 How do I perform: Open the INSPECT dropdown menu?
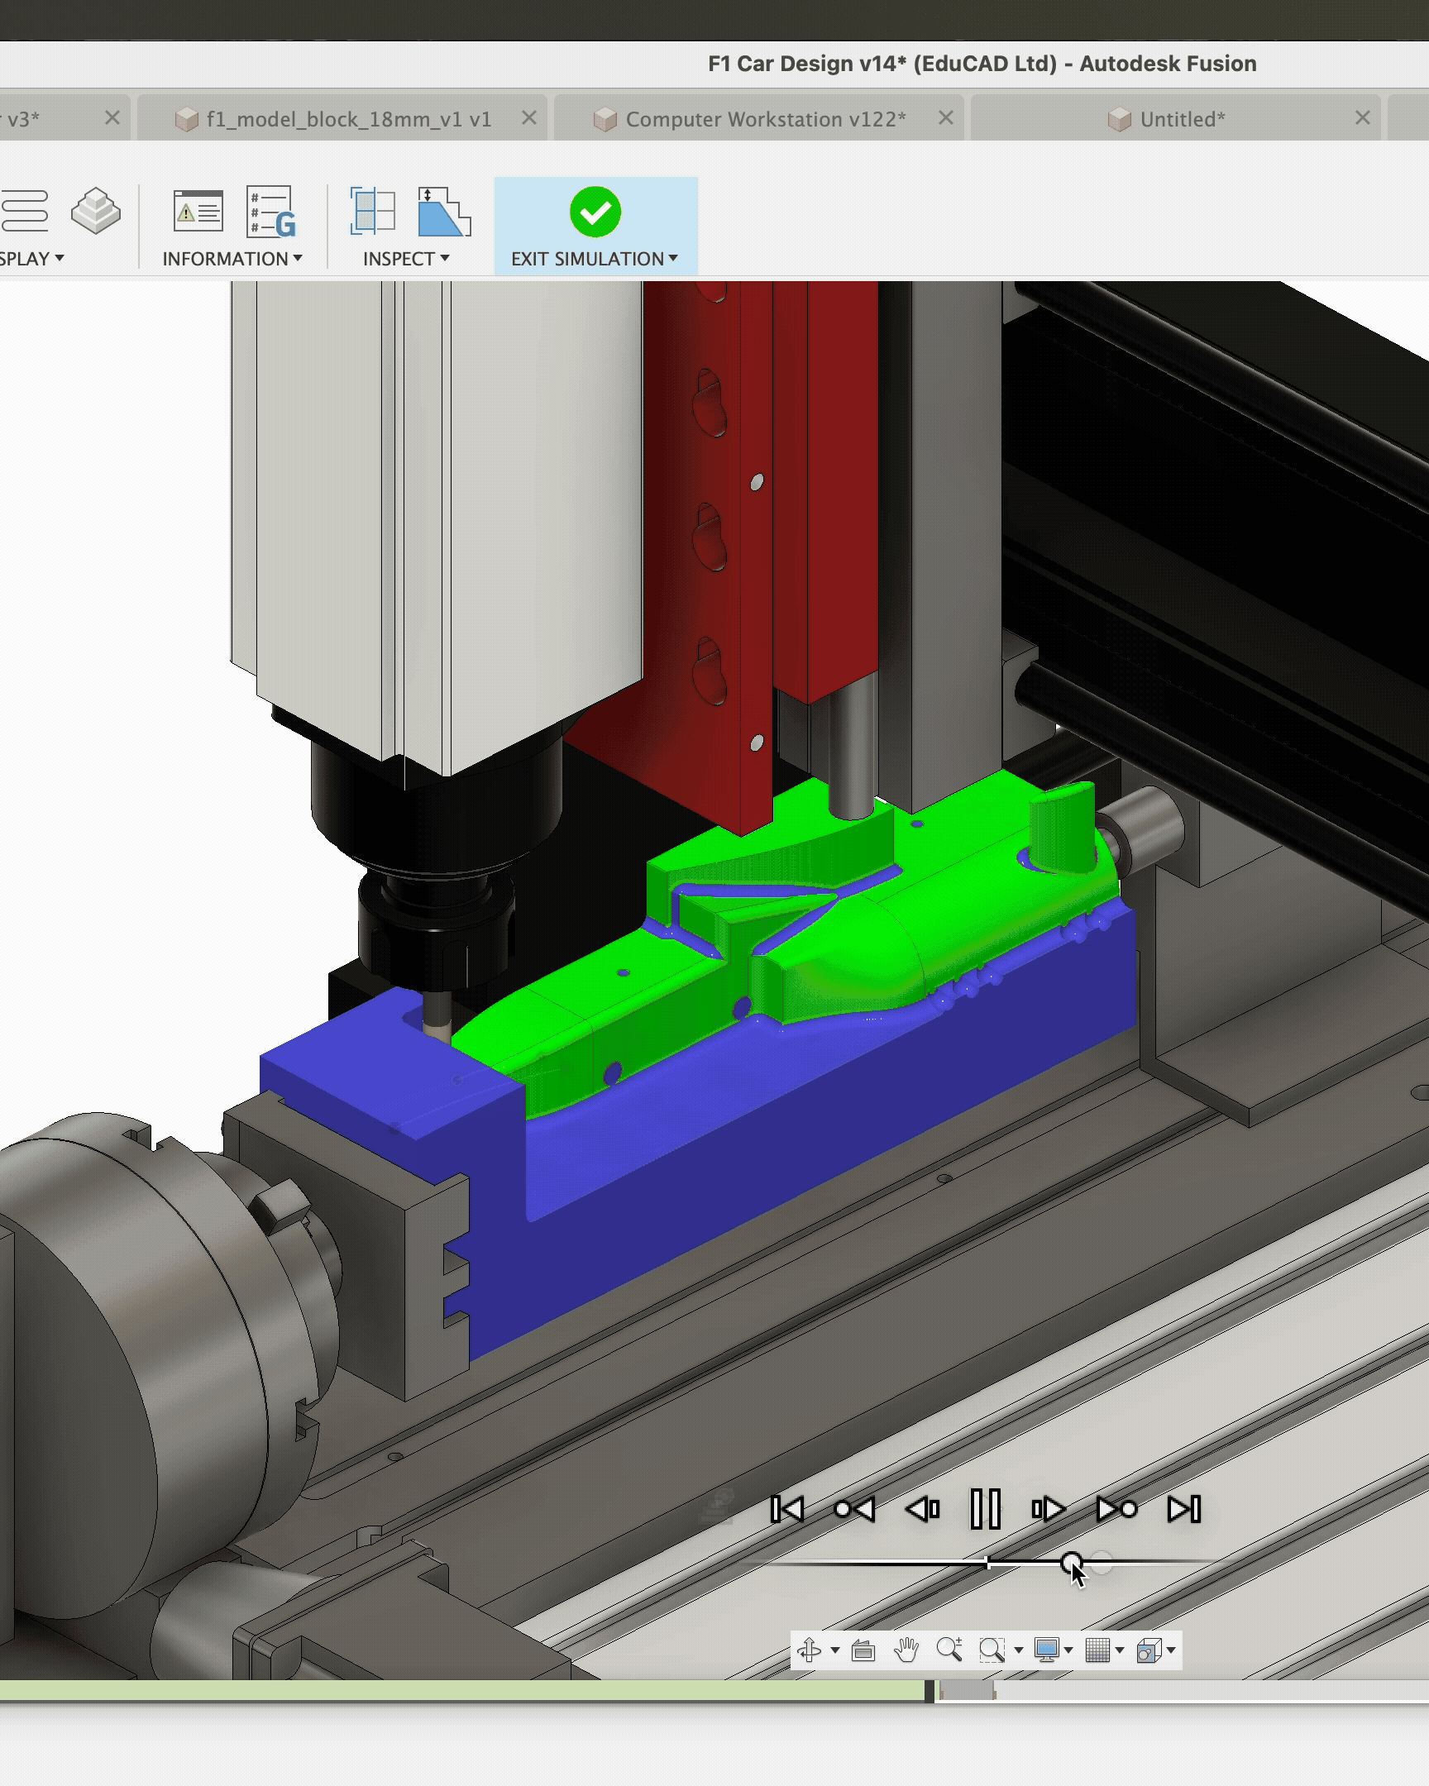(x=406, y=259)
